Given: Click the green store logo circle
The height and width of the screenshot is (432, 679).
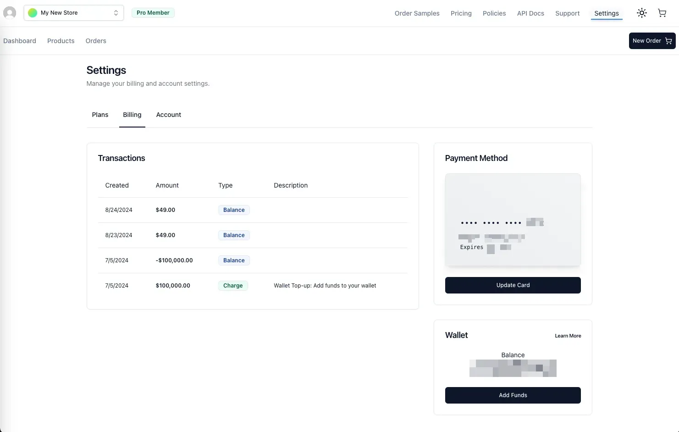Looking at the screenshot, I should tap(33, 13).
